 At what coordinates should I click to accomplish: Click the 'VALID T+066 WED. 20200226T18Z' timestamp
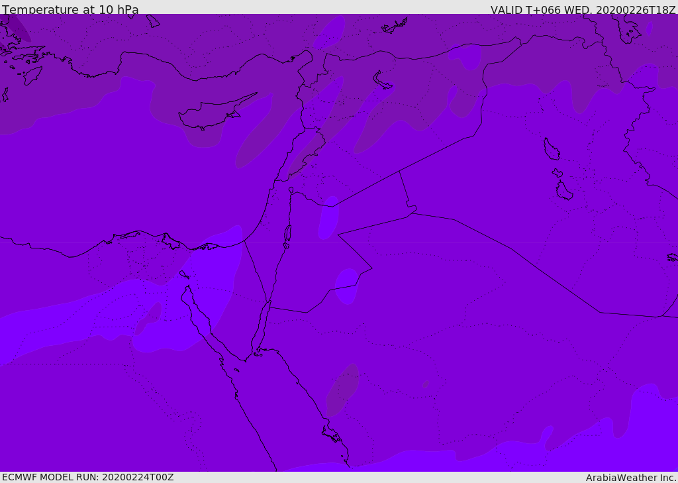[583, 9]
